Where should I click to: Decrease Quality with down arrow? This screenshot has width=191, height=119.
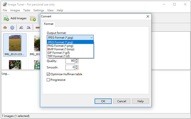[x=77, y=62]
